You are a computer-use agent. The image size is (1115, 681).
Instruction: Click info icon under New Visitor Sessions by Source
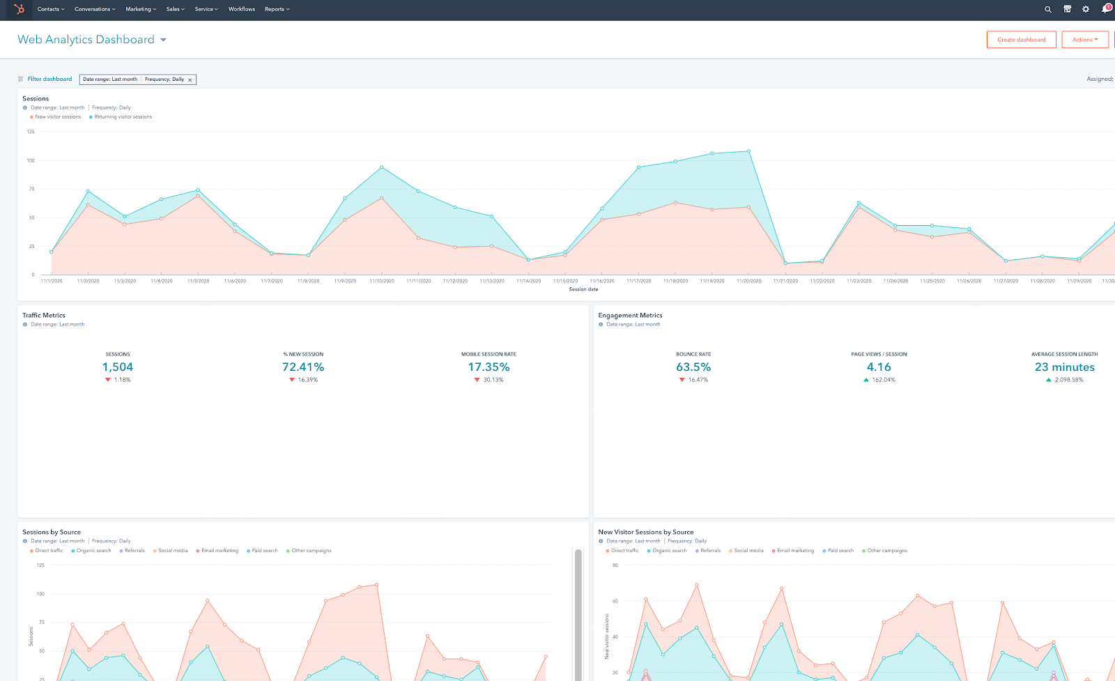coord(601,542)
